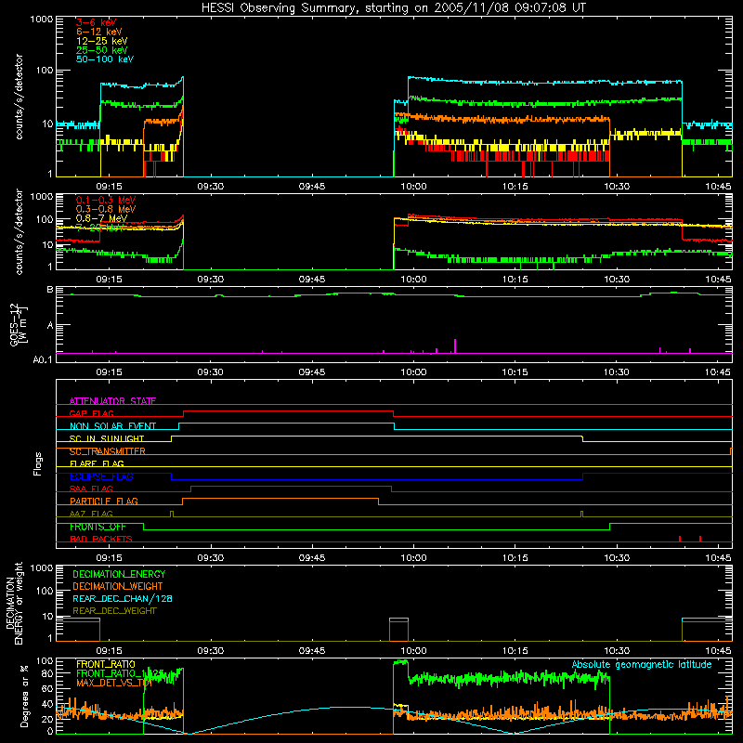Image resolution: width=743 pixels, height=743 pixels.
Task: Click the Absolute geomagnetic latitude label
Action: [x=642, y=665]
